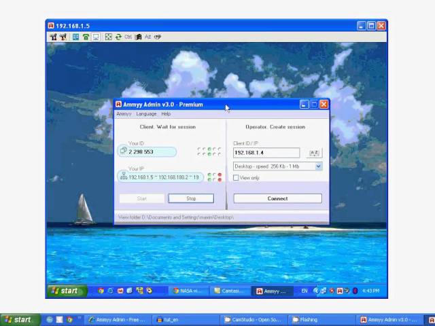The height and width of the screenshot is (326, 435).
Task: Click Internet Explorer quick launch icon on remote taskbar
Action: [110, 291]
